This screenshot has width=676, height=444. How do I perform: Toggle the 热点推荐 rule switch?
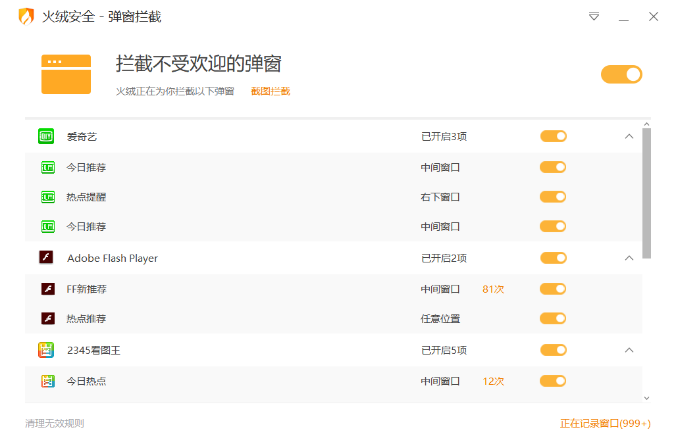point(553,318)
